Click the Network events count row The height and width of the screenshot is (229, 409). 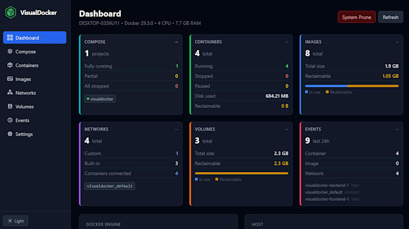(352, 173)
